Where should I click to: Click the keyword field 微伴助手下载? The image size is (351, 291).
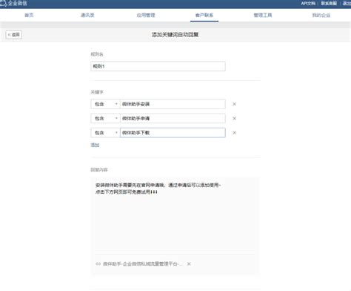[x=173, y=133]
